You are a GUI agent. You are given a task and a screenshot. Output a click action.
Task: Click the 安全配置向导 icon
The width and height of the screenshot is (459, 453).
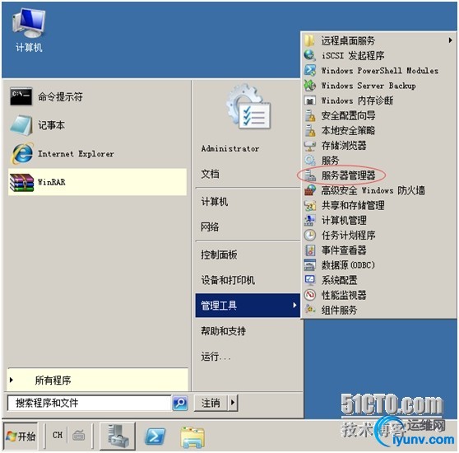click(309, 115)
